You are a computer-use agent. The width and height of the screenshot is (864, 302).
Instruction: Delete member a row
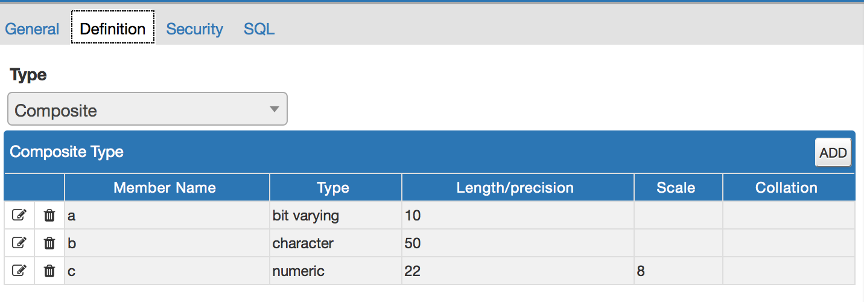pyautogui.click(x=49, y=215)
